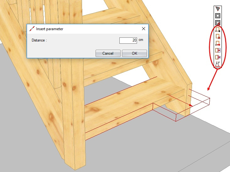The height and width of the screenshot is (172, 230).
Task: Click Cancel in Insert parameter dialog
Action: coord(108,53)
